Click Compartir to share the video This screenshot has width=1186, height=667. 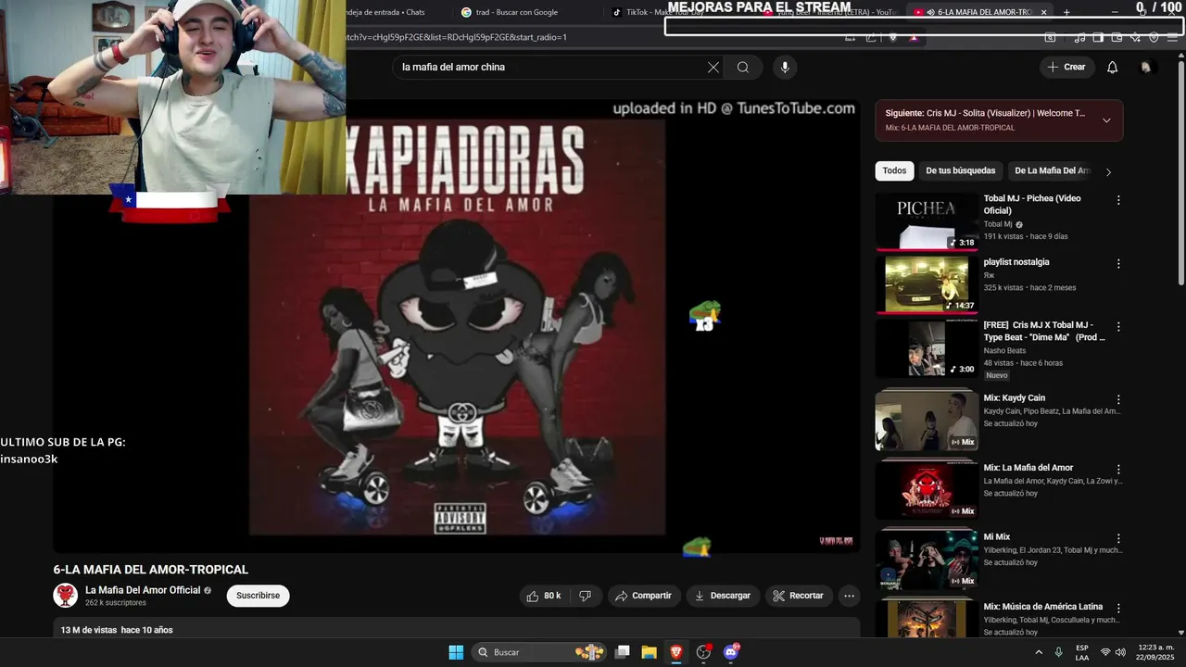click(644, 596)
